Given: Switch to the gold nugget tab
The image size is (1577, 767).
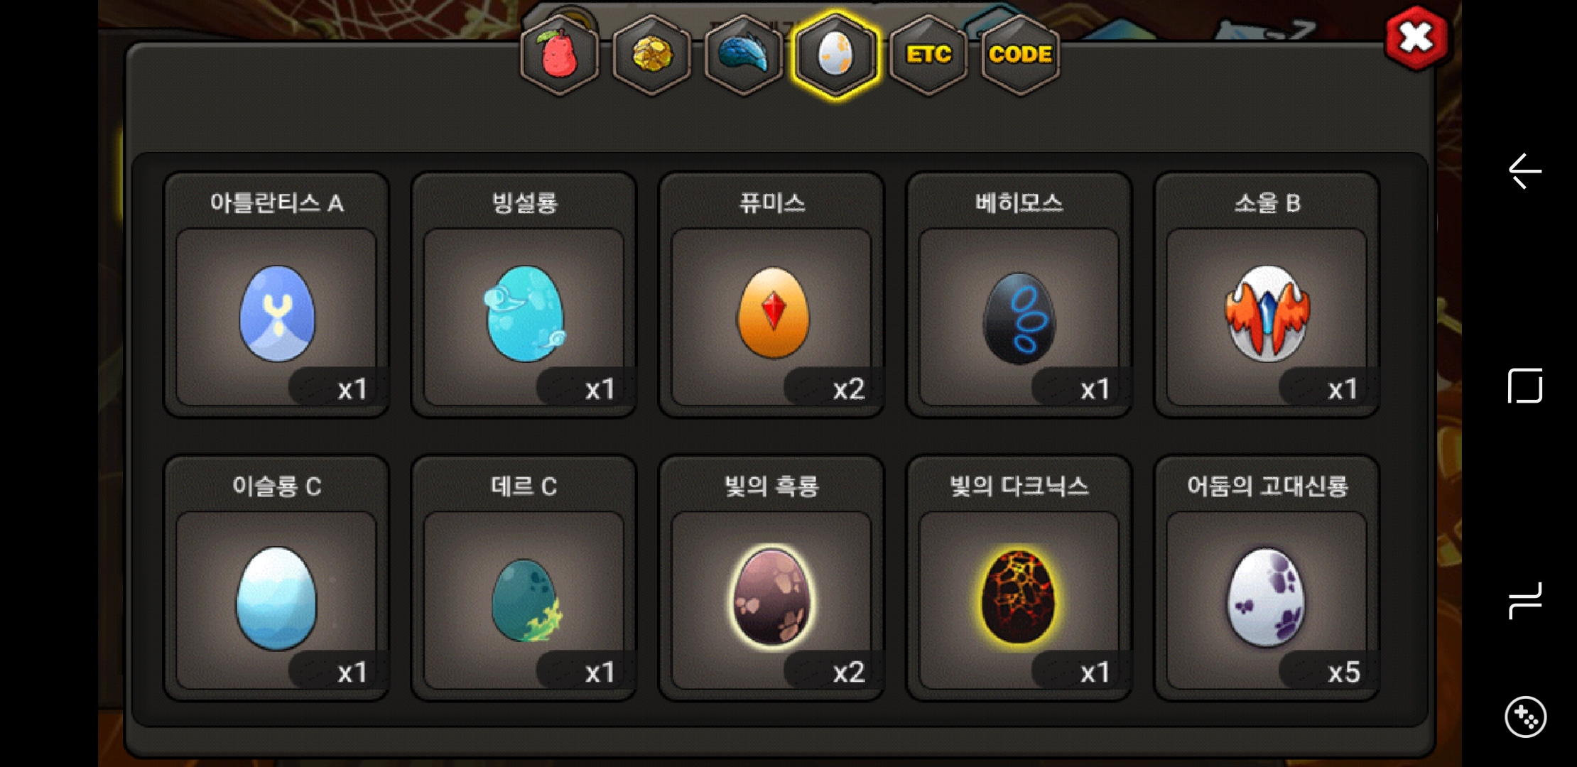Looking at the screenshot, I should [x=651, y=54].
